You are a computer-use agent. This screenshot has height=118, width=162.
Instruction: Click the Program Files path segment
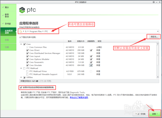(x=36, y=31)
